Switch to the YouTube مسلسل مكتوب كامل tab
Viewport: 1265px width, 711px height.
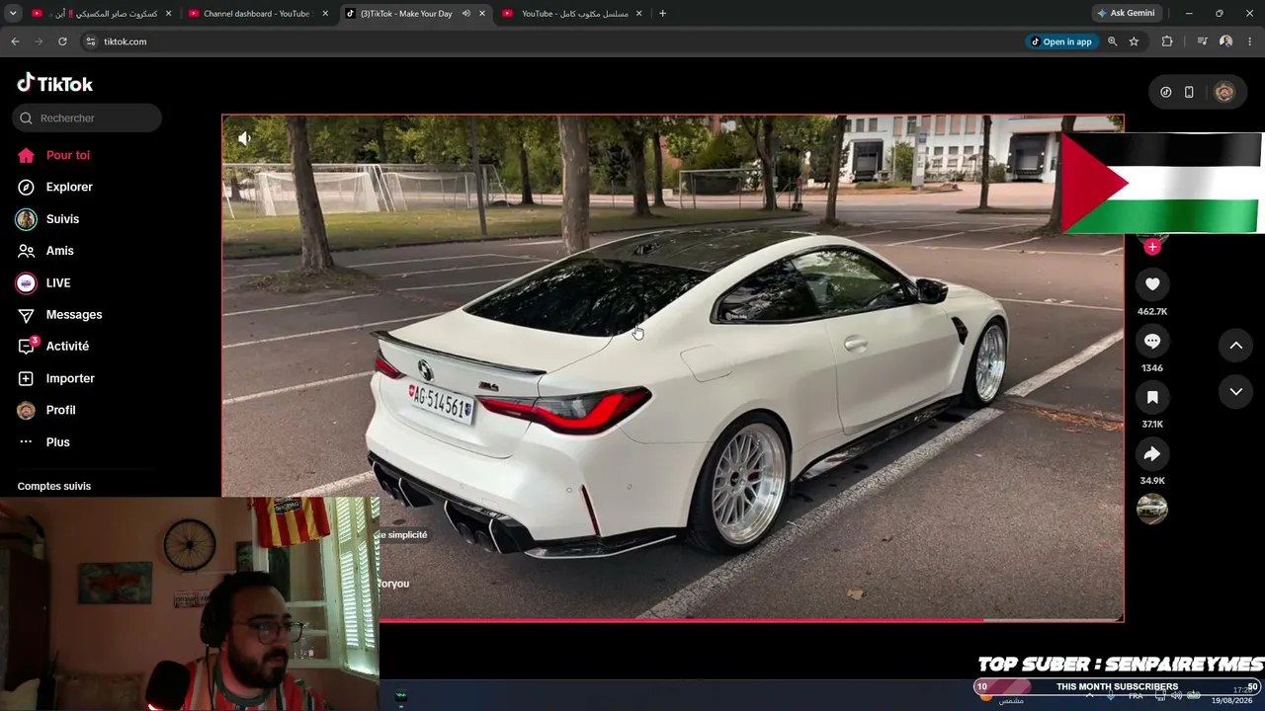[x=573, y=14]
